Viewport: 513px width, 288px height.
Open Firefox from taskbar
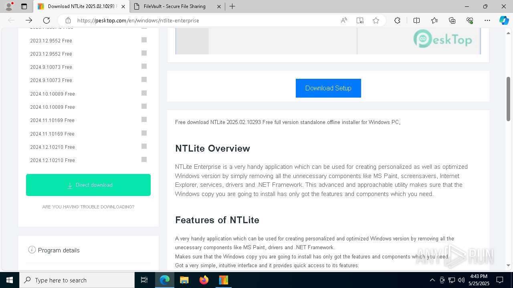point(204,280)
